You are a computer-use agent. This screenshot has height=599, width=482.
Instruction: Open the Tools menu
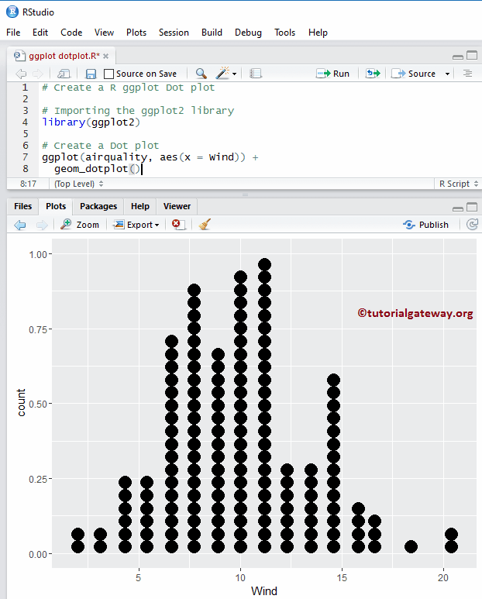285,33
